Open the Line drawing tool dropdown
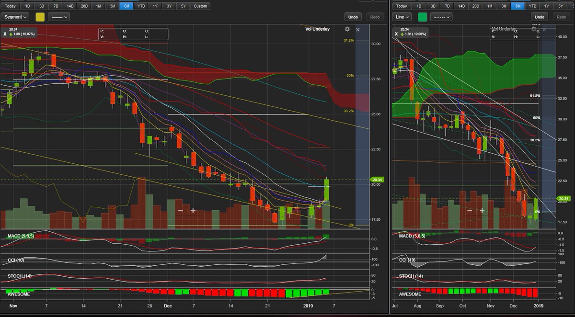 coord(402,17)
